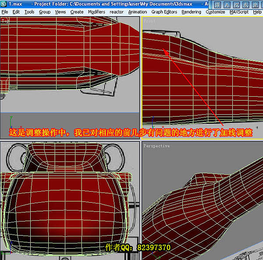Open the Rendering menu
This screenshot has width=263, height=260.
[191, 12]
